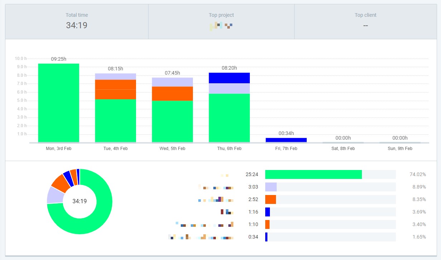Click the lavender 8.89% project progress bar
Image resolution: width=441 pixels, height=260 pixels.
tap(271, 187)
